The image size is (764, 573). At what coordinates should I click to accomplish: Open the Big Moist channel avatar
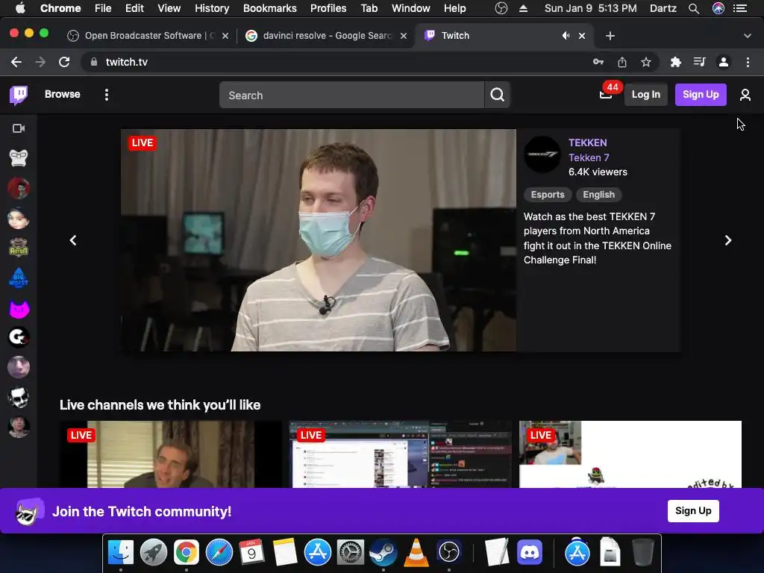point(19,278)
